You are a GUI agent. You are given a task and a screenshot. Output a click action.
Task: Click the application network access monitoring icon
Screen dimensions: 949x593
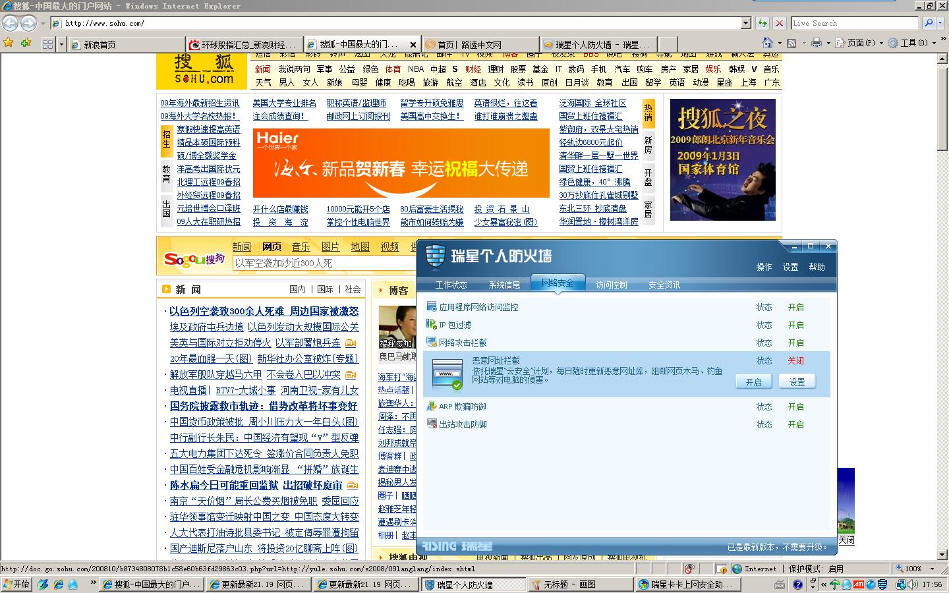point(432,306)
